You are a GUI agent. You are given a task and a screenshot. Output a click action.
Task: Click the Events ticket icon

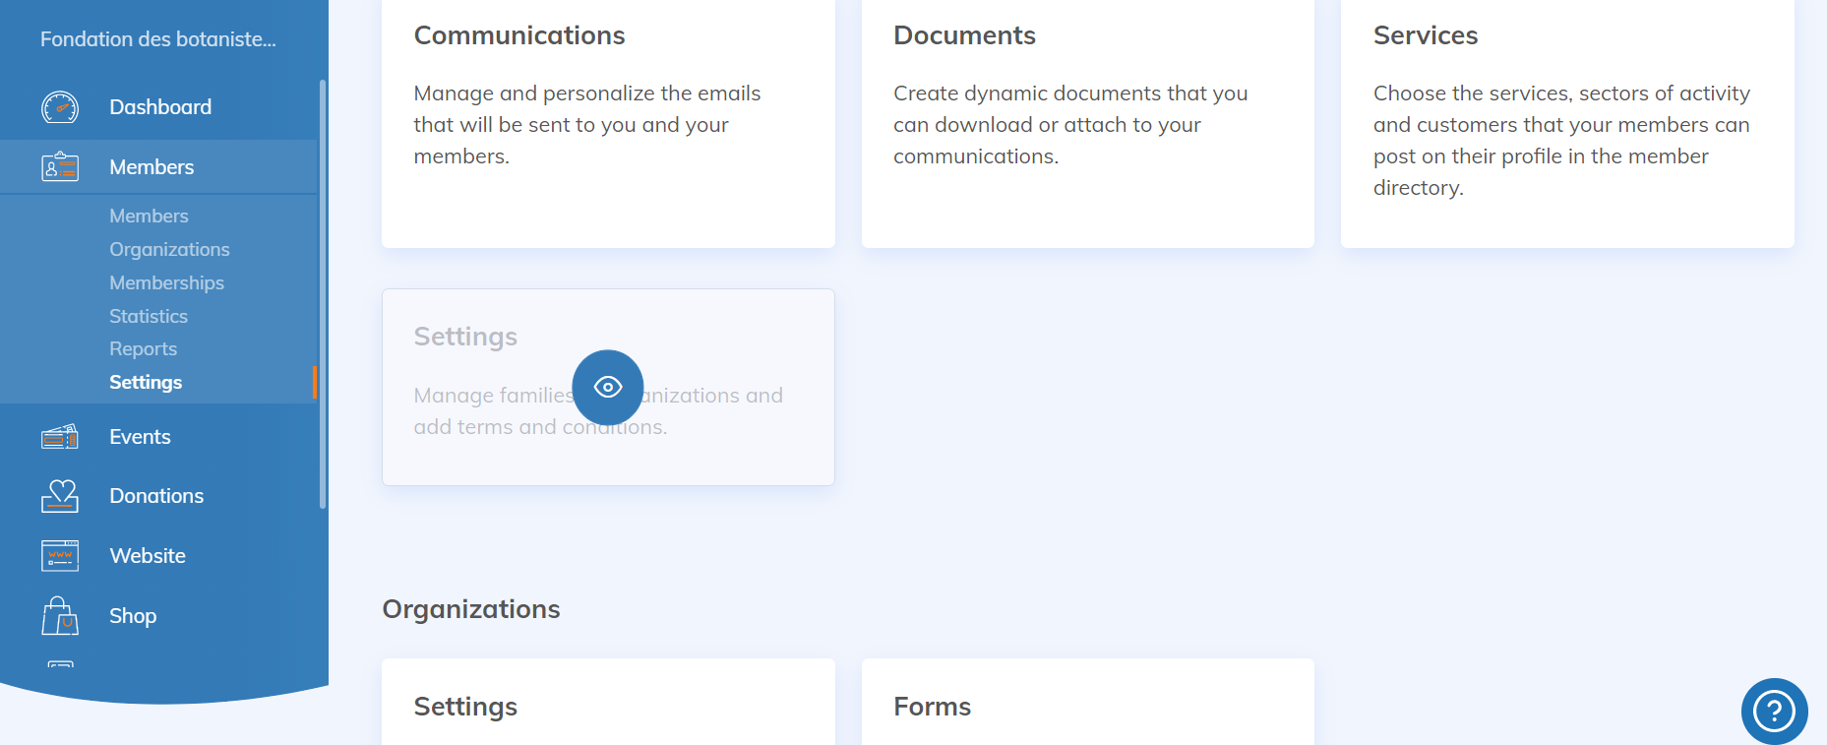click(60, 437)
